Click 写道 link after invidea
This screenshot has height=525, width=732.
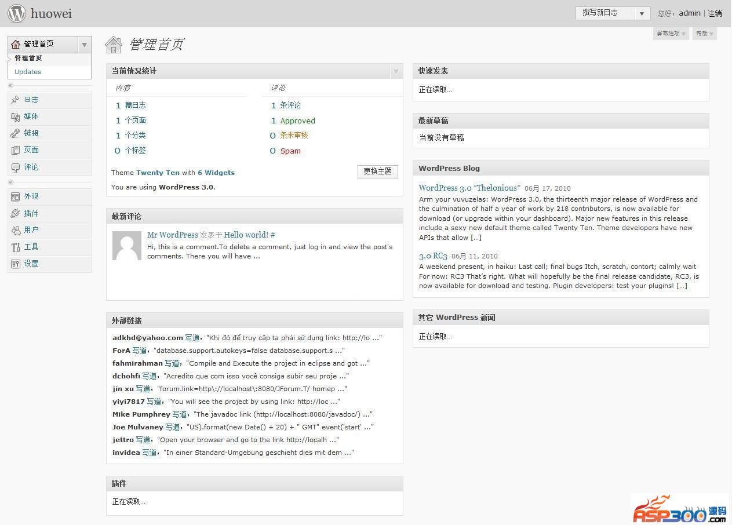click(150, 453)
